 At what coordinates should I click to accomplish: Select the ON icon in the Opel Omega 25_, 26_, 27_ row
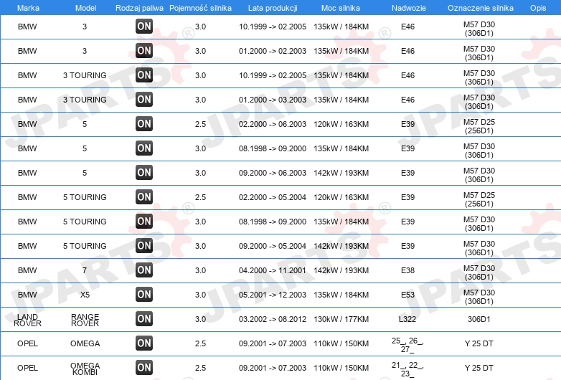(x=144, y=343)
